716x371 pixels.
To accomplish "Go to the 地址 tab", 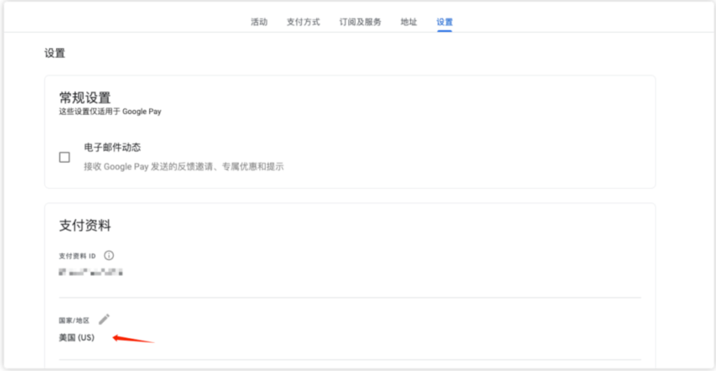I will click(408, 22).
